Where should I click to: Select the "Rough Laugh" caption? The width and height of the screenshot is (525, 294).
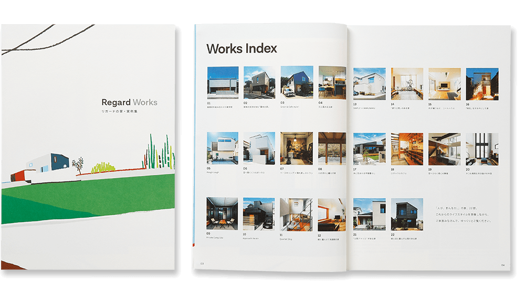[x=213, y=172]
